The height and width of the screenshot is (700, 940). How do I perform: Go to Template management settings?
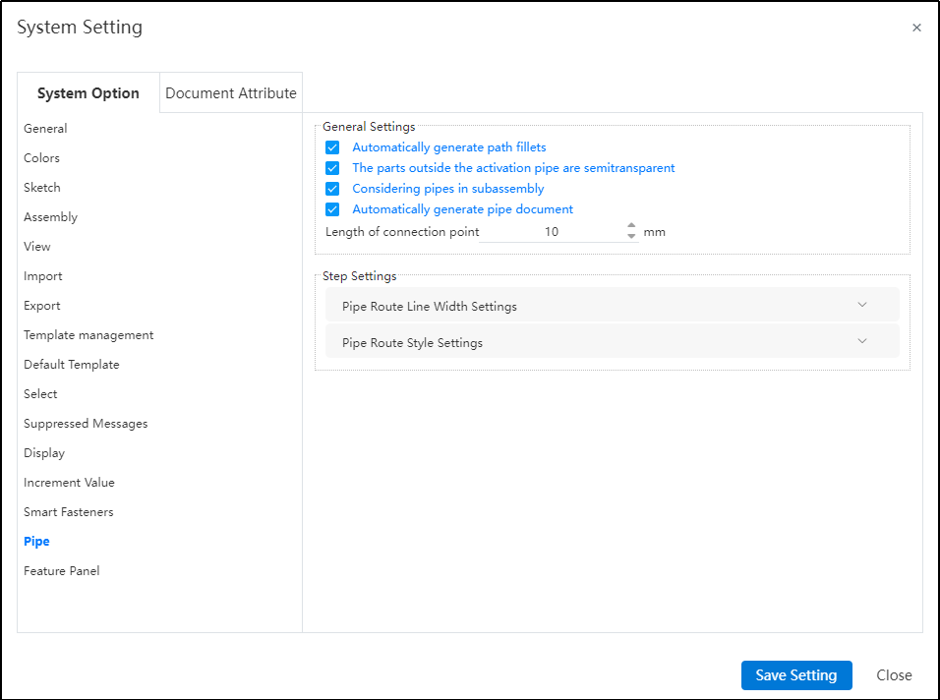pyautogui.click(x=88, y=335)
